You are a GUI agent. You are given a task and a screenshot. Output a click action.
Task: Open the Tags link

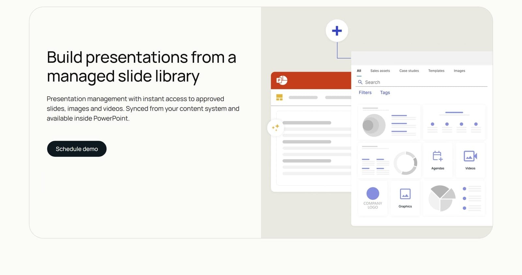pos(385,92)
